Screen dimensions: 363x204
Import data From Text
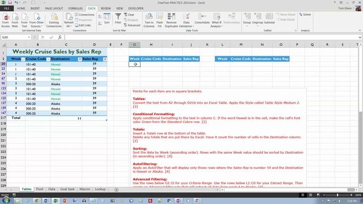pos(24,20)
